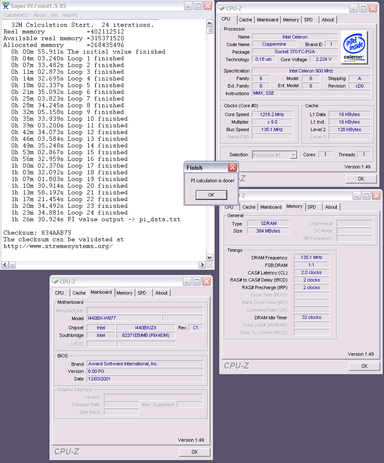This screenshot has width=384, height=463.
Task: Click the Level 2 128 KBytes value
Action: click(x=350, y=129)
